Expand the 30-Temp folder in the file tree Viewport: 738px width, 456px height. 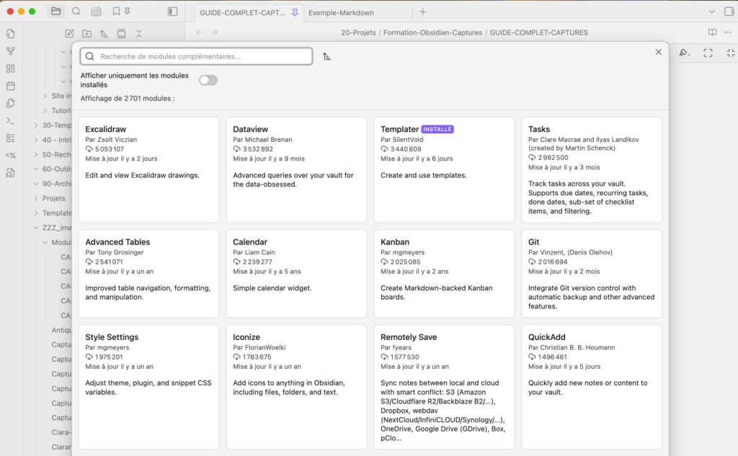tap(36, 125)
